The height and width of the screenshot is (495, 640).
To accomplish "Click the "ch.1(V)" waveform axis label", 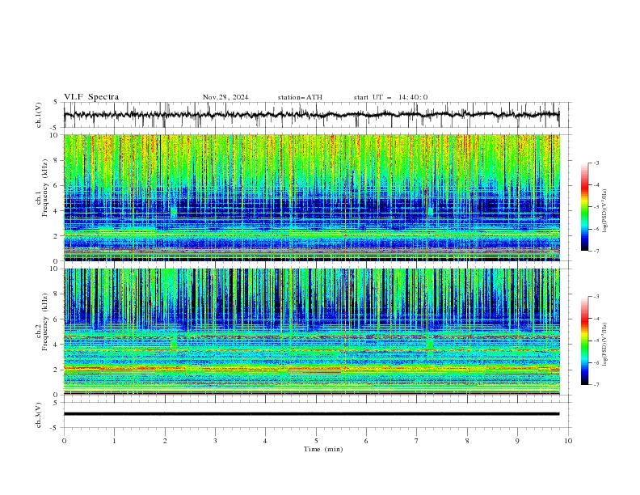I will [39, 115].
